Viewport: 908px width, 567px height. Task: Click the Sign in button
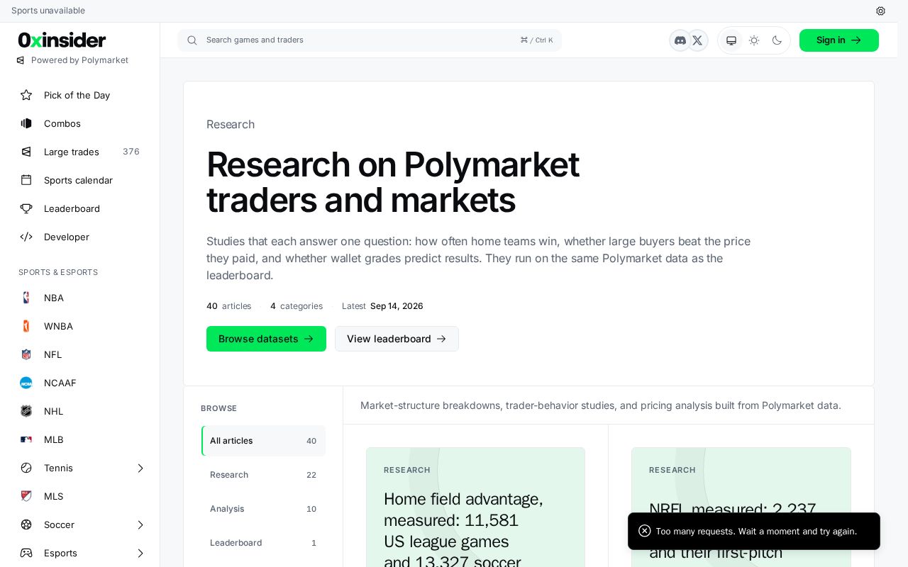(839, 40)
